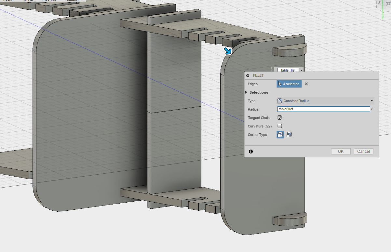Click the Radius input field in the dialog
391x252 pixels.
[324, 109]
